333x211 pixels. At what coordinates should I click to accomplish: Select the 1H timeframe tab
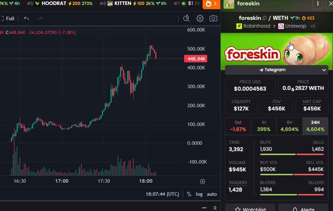(x=264, y=126)
